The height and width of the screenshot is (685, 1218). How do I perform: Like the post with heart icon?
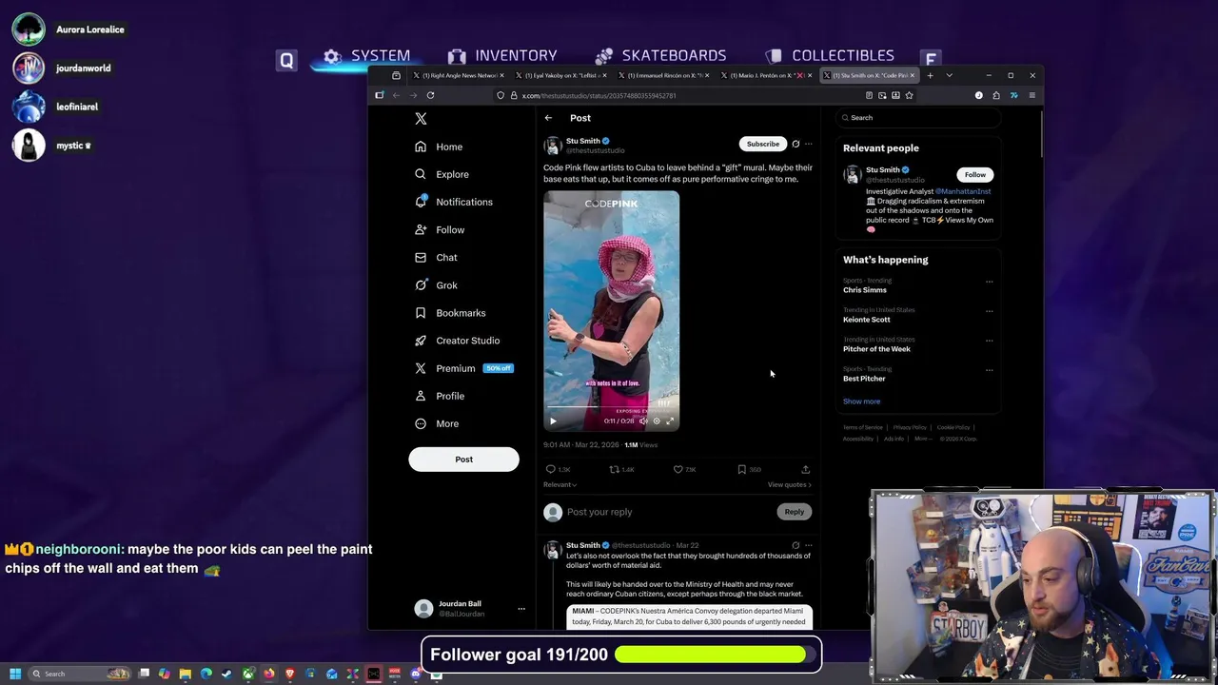(678, 469)
